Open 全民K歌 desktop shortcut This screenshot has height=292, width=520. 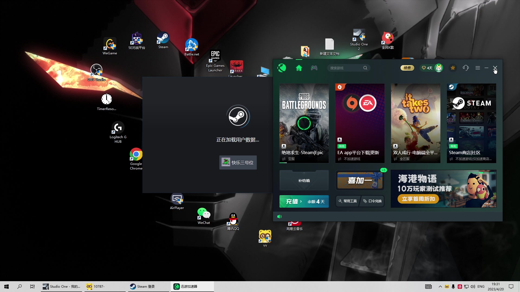(388, 41)
